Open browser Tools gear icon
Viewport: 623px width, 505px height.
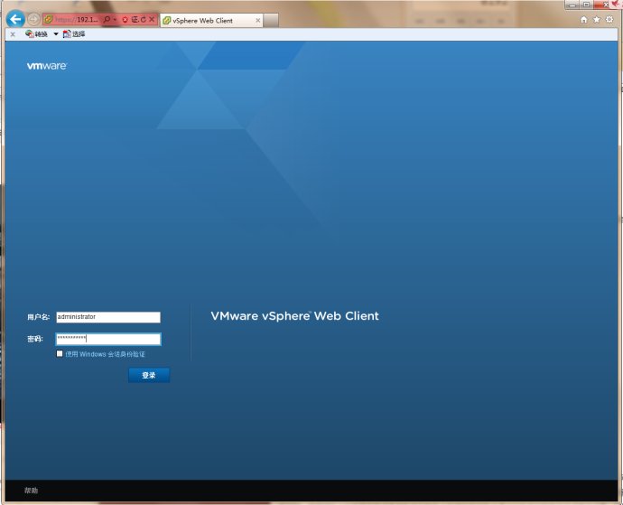(609, 20)
